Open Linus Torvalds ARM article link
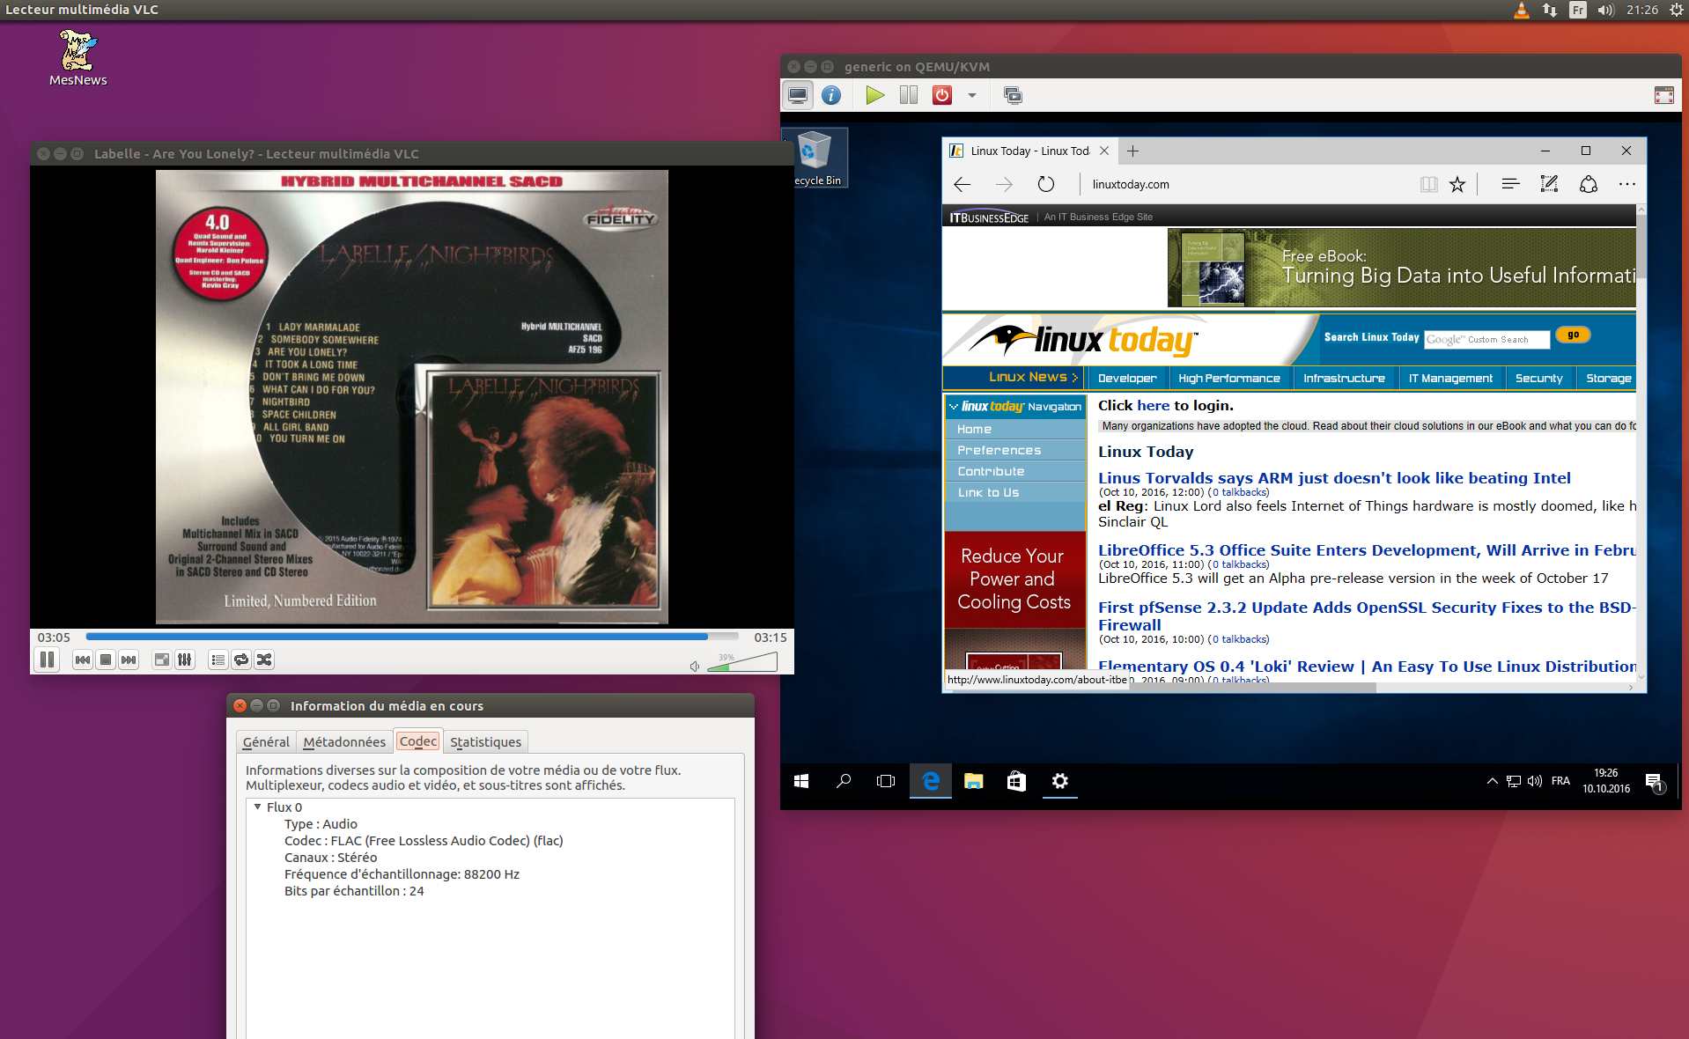Screen dimensions: 1689x1039 click(x=1334, y=478)
